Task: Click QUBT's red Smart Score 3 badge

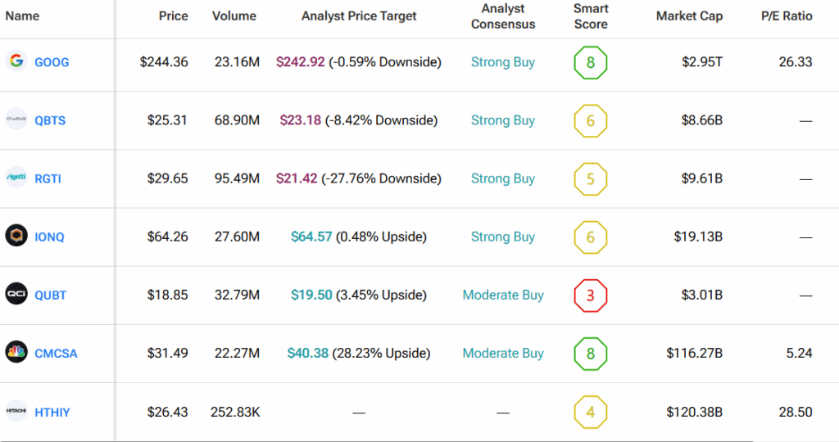Action: 591,295
